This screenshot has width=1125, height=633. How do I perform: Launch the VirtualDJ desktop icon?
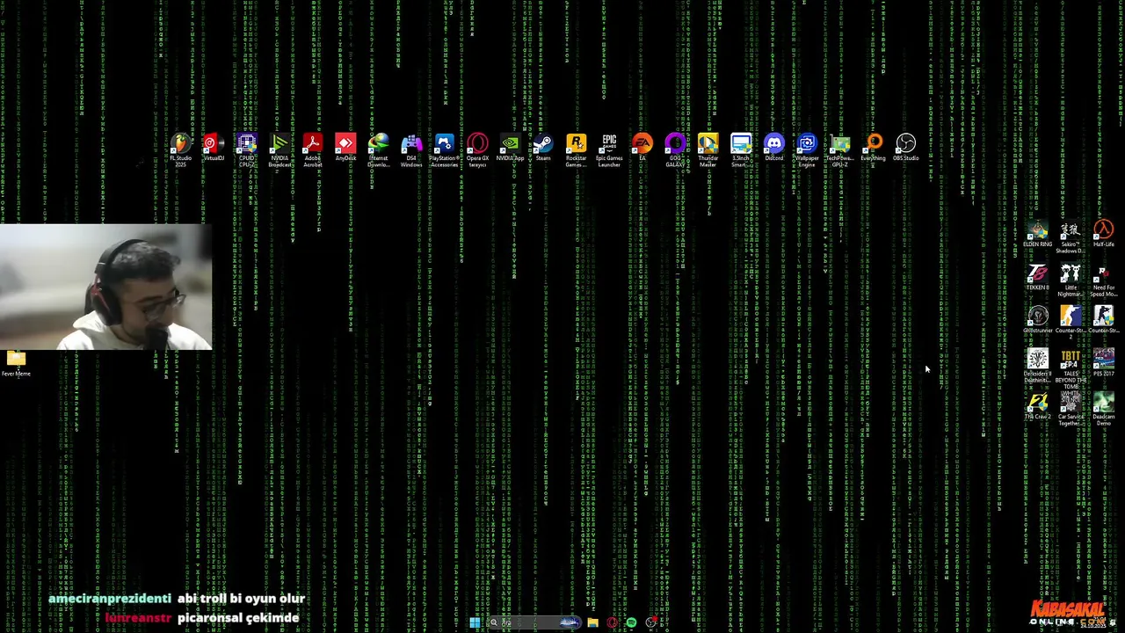(214, 149)
